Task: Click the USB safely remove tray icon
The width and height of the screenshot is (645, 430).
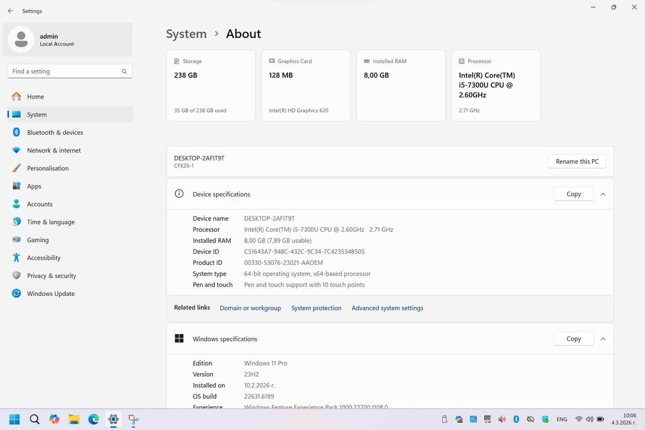Action: pos(444,419)
